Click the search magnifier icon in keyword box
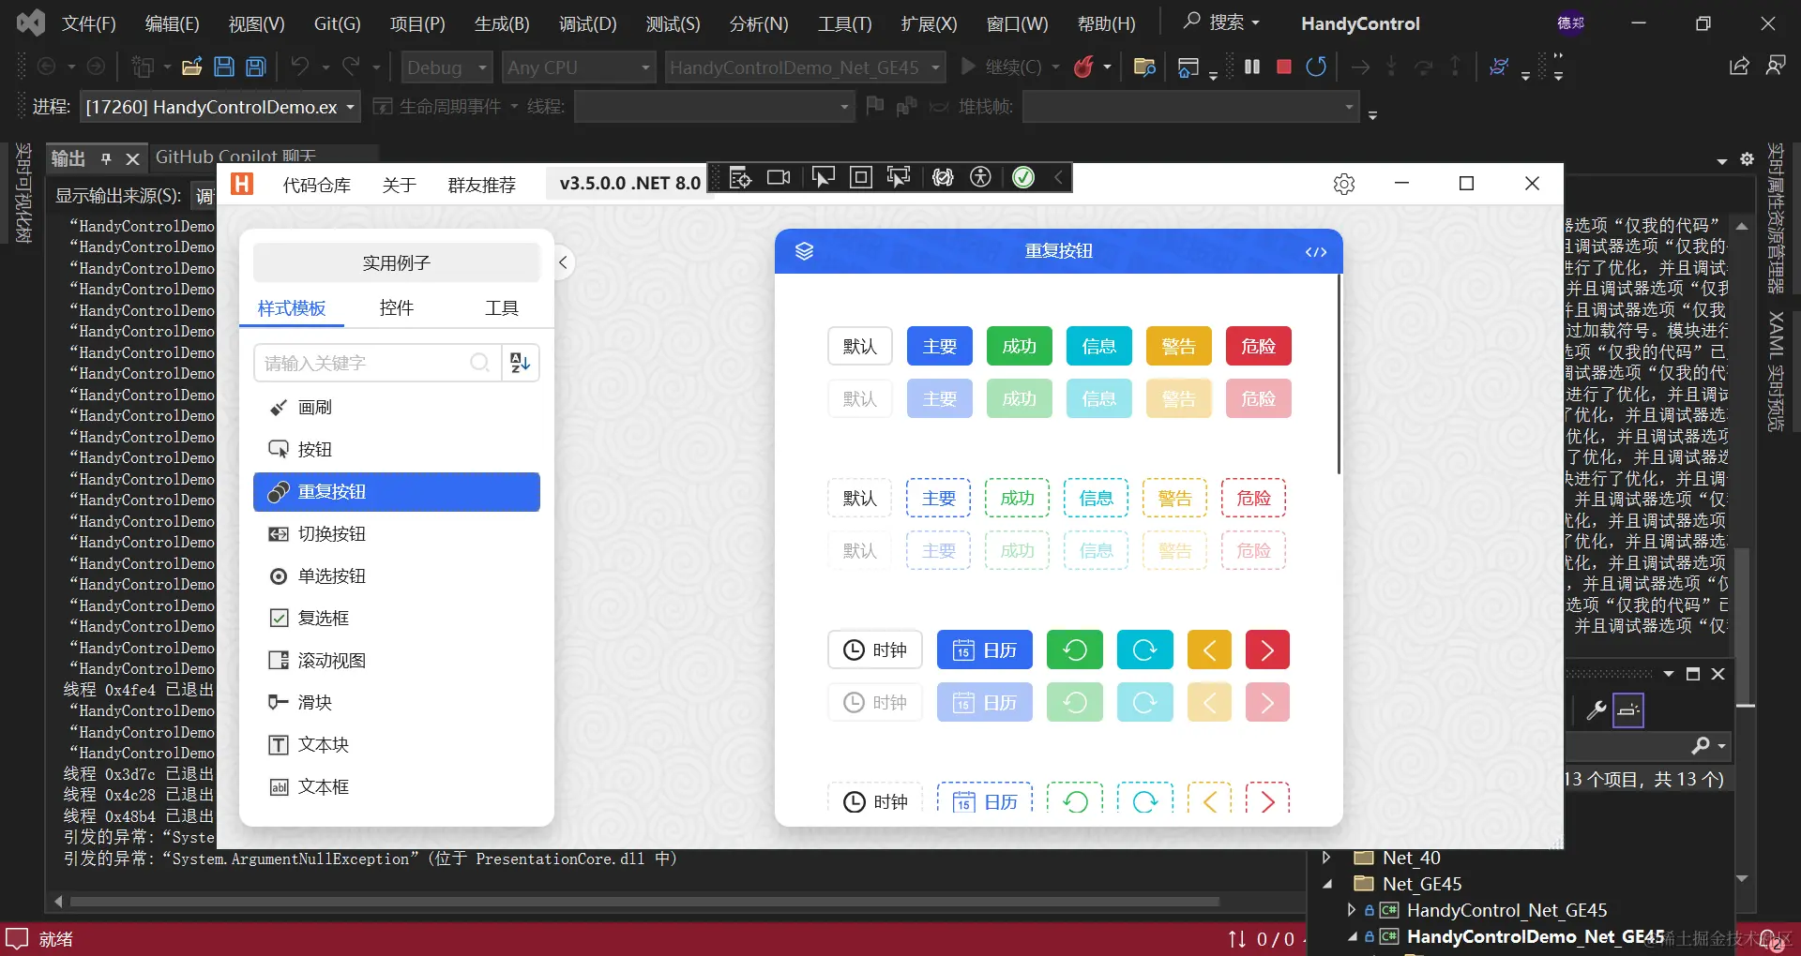This screenshot has height=956, width=1801. point(479,363)
